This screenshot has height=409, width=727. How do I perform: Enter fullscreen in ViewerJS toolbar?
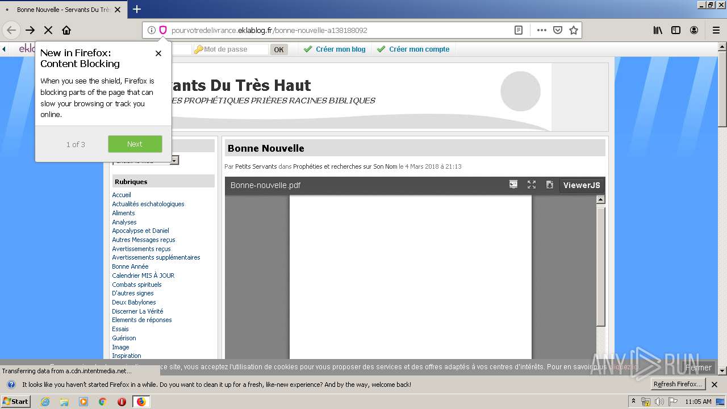coord(532,185)
